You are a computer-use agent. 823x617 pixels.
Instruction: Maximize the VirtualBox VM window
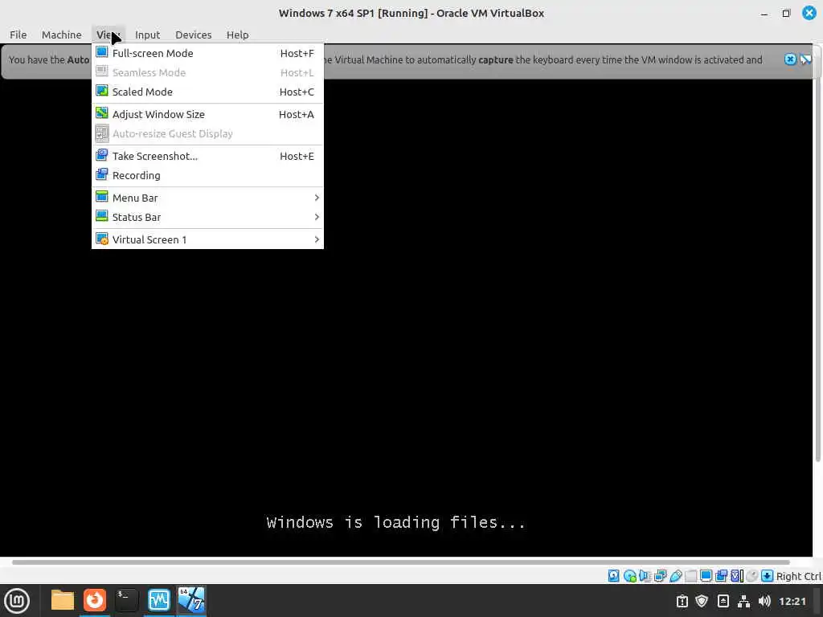786,13
